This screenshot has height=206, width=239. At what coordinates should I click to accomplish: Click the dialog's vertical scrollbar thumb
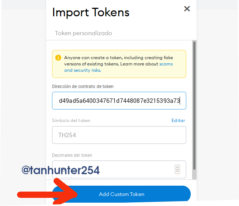(x=194, y=105)
